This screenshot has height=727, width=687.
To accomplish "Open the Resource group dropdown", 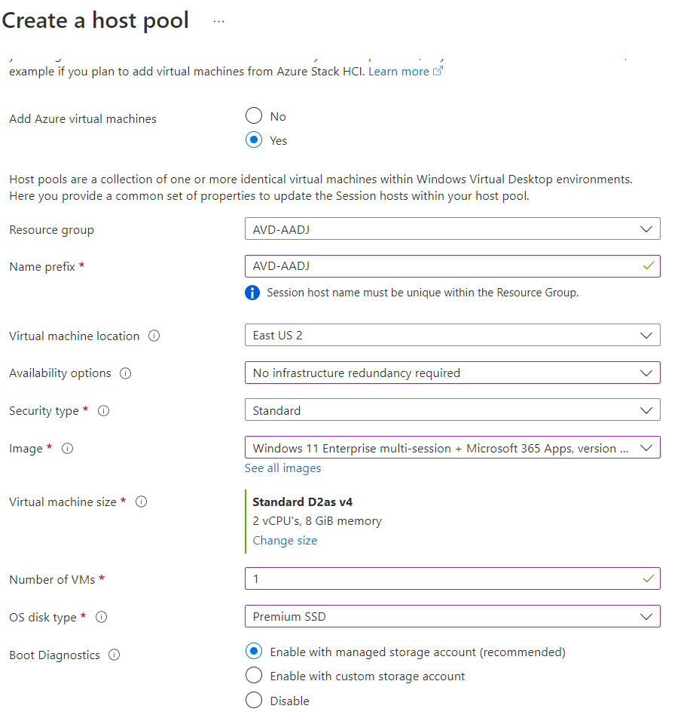I will 452,229.
